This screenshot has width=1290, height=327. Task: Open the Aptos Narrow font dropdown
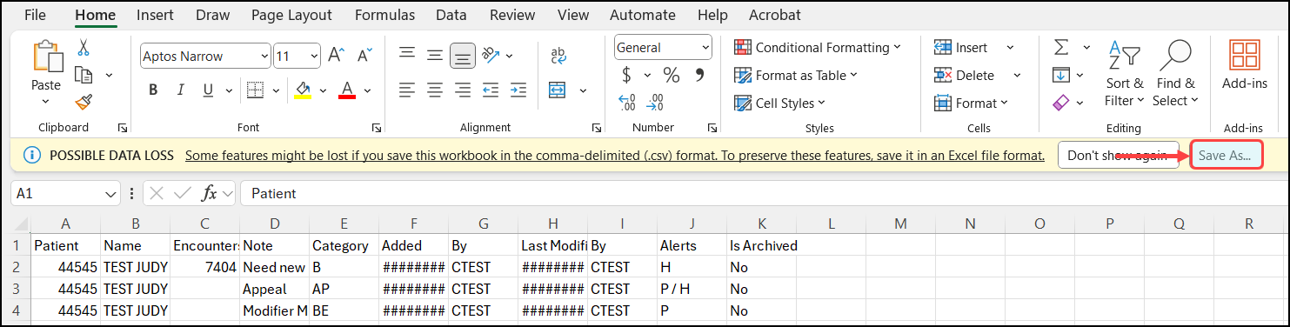205,57
